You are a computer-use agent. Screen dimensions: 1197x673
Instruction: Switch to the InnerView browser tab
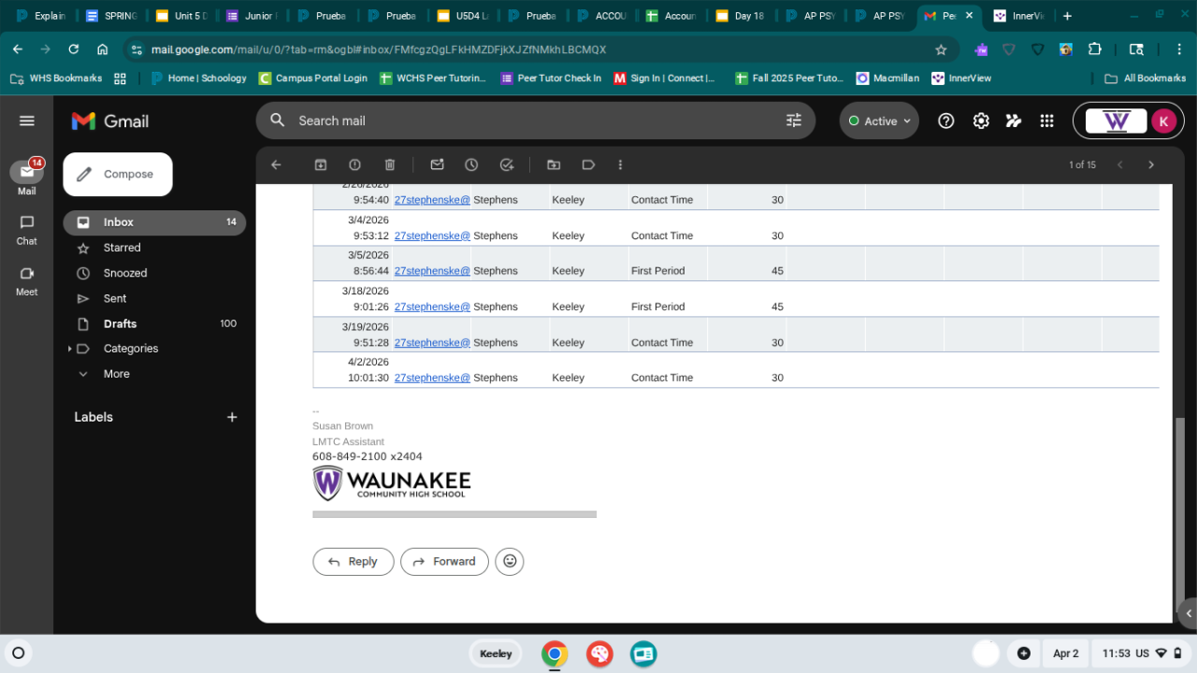point(1017,16)
